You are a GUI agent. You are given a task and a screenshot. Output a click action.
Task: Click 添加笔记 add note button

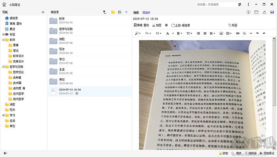(x=267, y=153)
